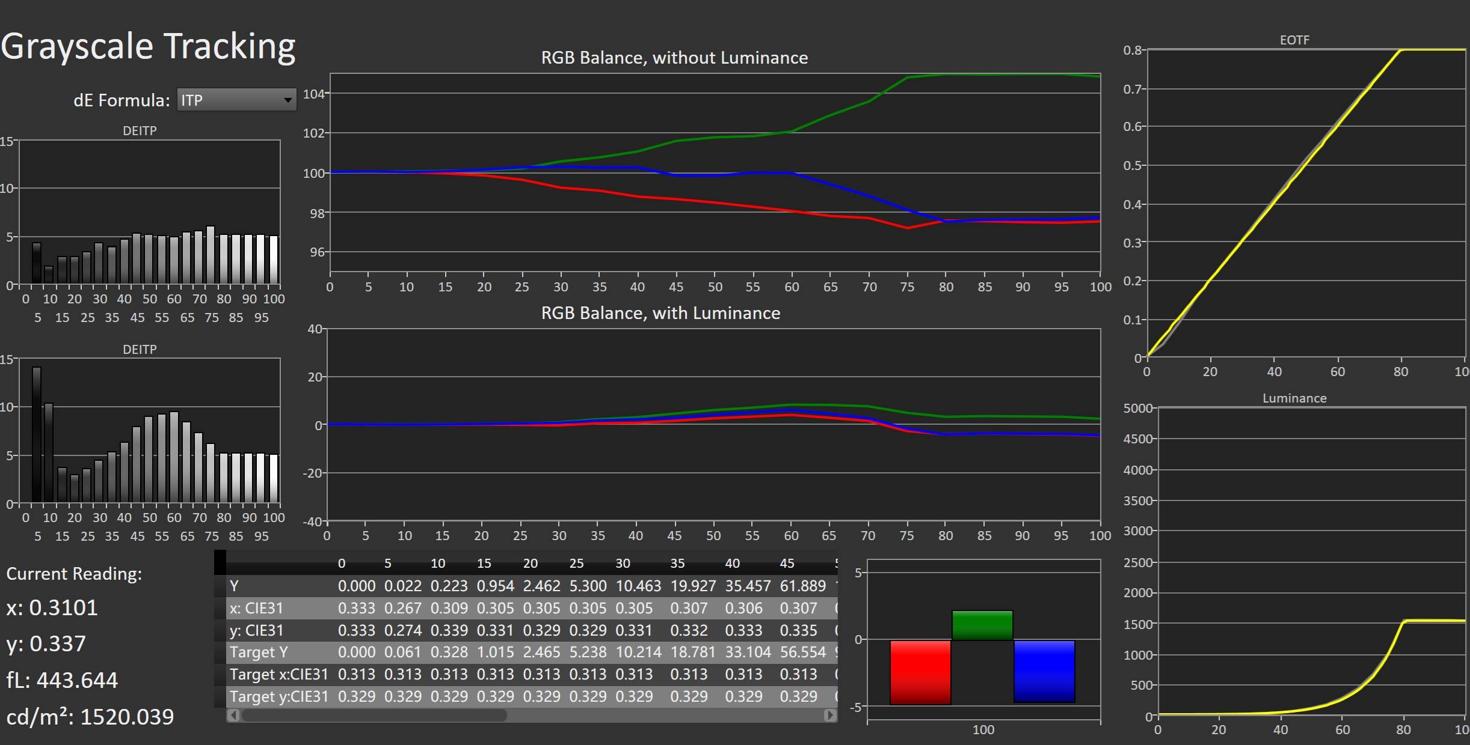1470x745 pixels.
Task: Click the data table's left scroll arrow
Action: coord(233,715)
